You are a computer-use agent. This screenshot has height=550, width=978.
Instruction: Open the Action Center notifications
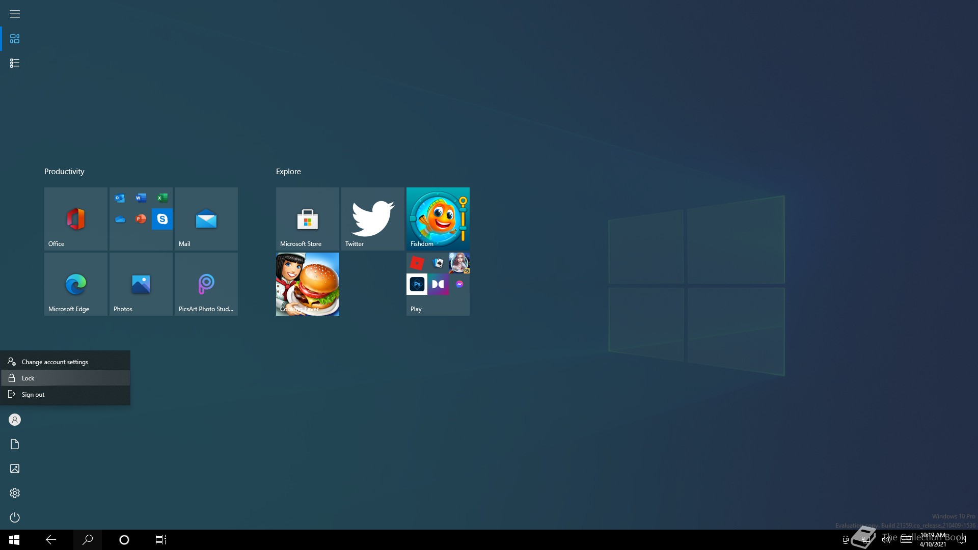(962, 540)
